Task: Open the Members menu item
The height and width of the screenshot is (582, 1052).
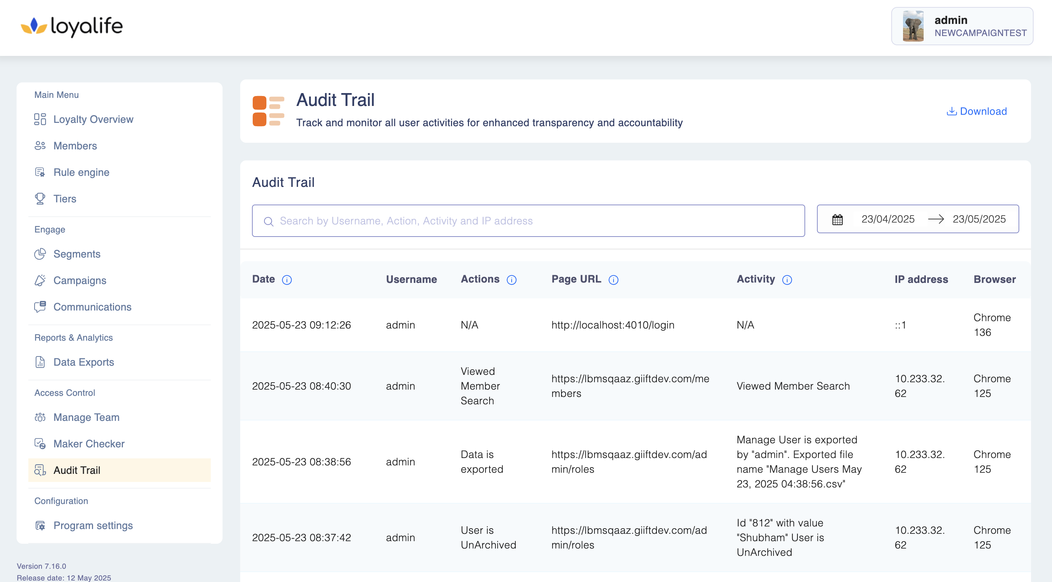Action: [75, 146]
